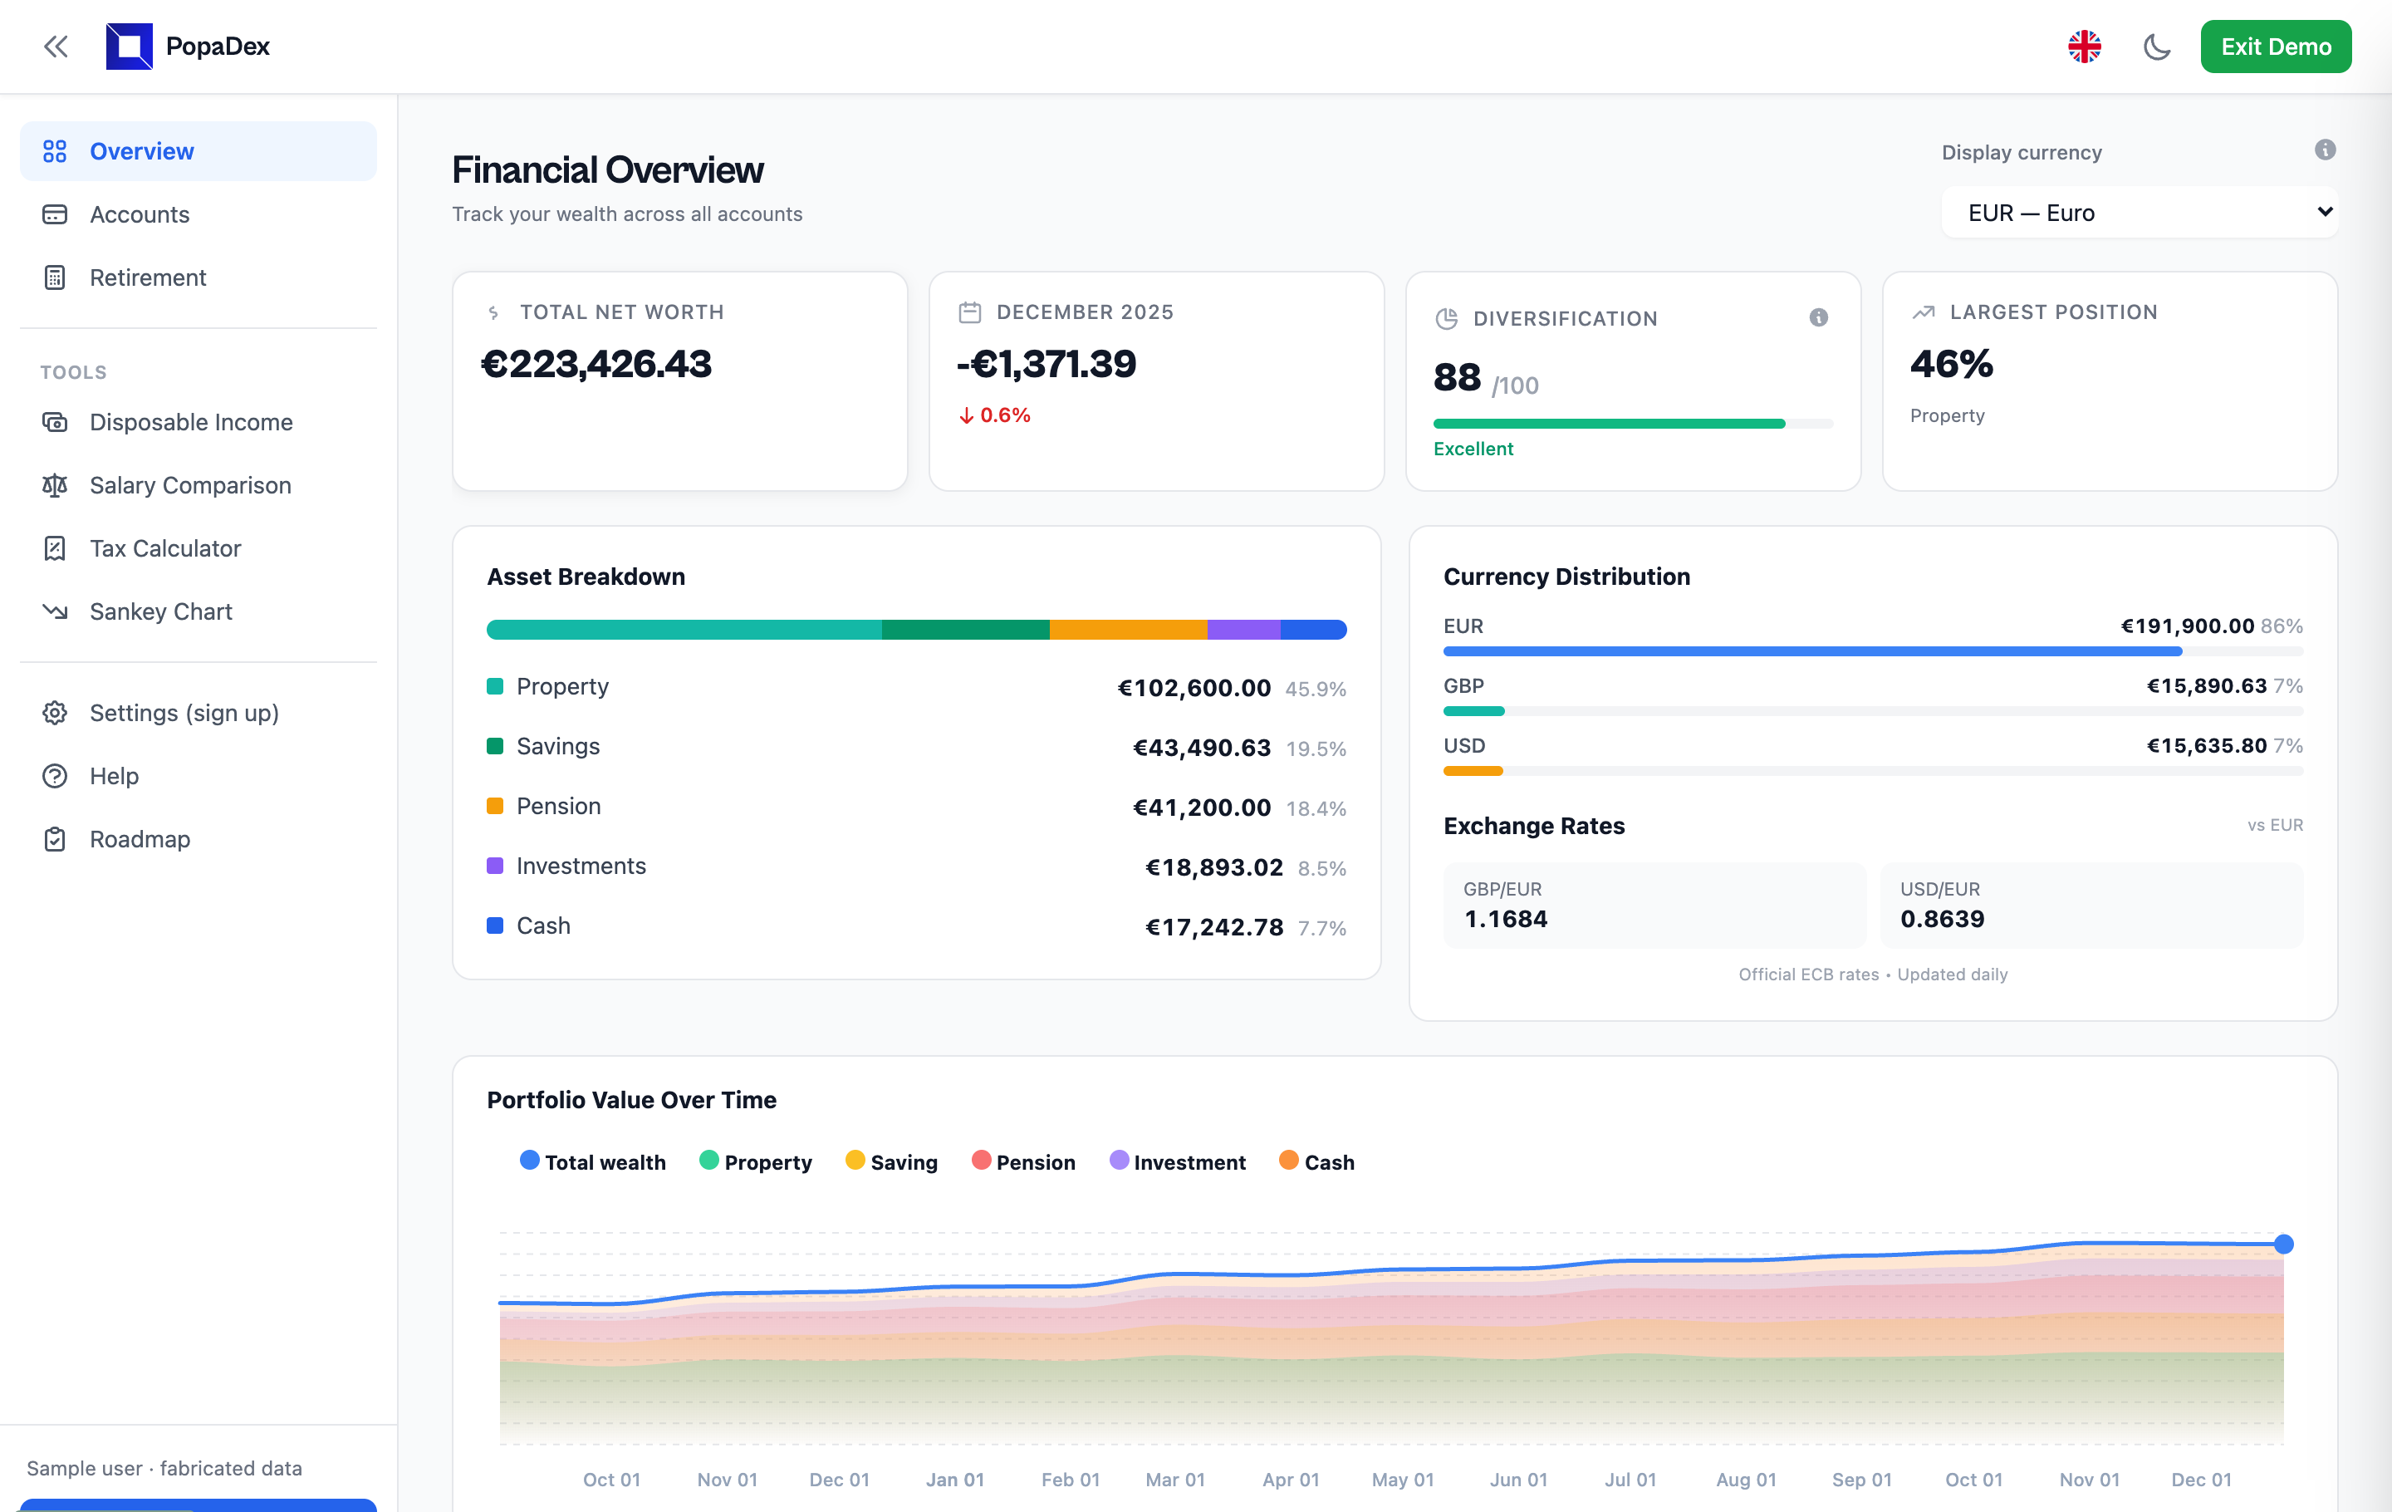Click the PopaDex logo icon

[x=129, y=47]
